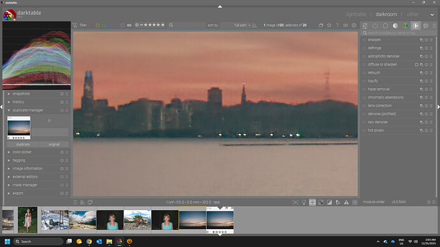Filter by red color label

click(91, 25)
